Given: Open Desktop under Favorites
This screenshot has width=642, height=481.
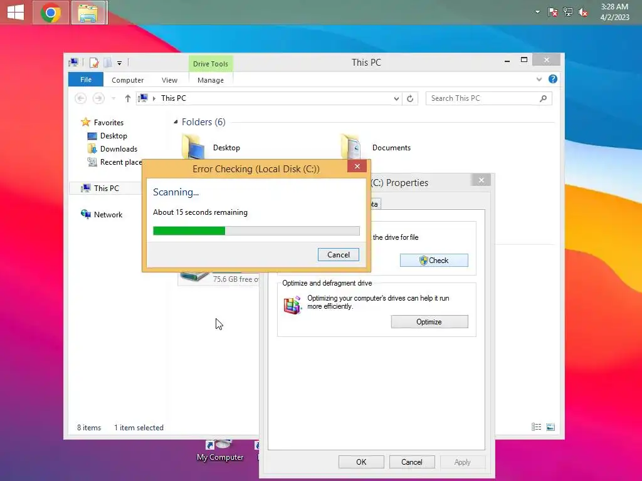Looking at the screenshot, I should (113, 136).
